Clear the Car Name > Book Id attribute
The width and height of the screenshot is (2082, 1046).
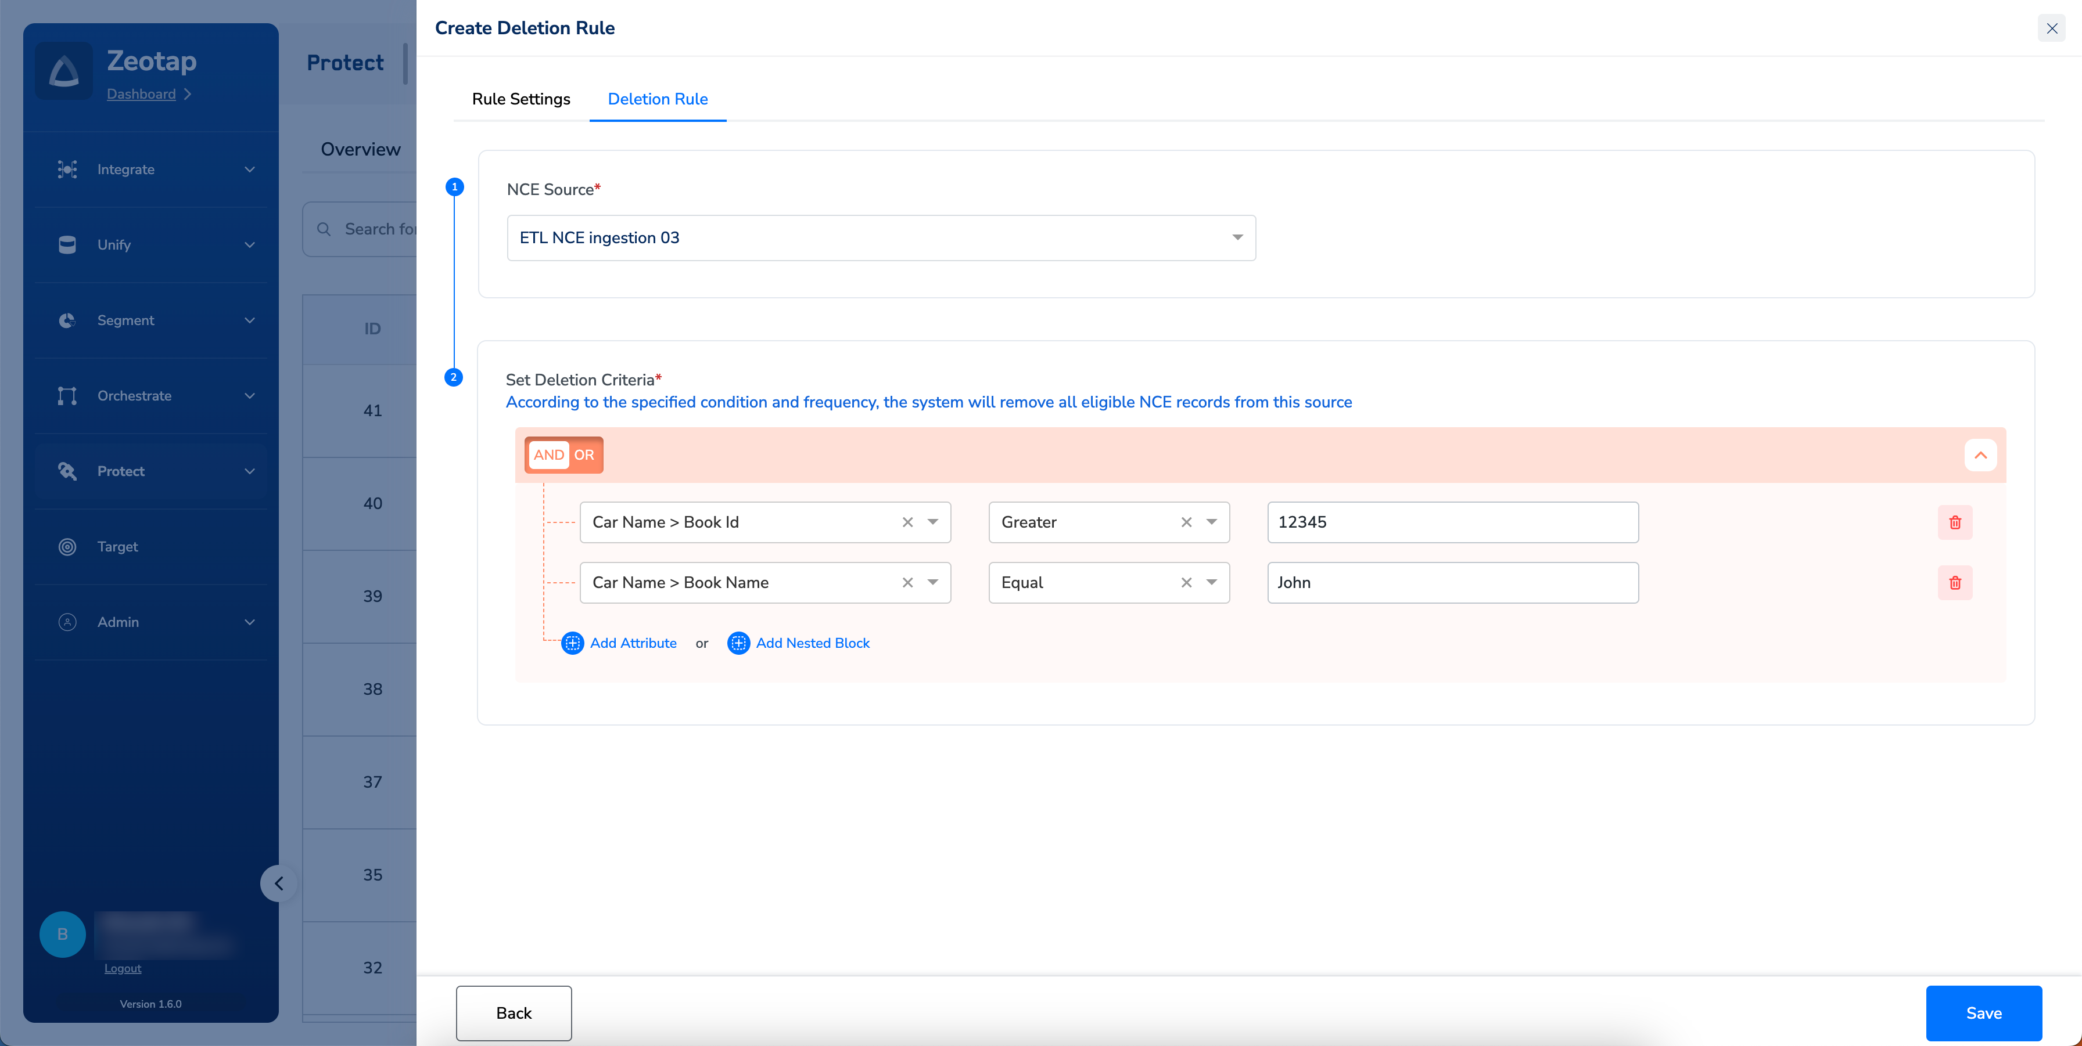pos(907,522)
